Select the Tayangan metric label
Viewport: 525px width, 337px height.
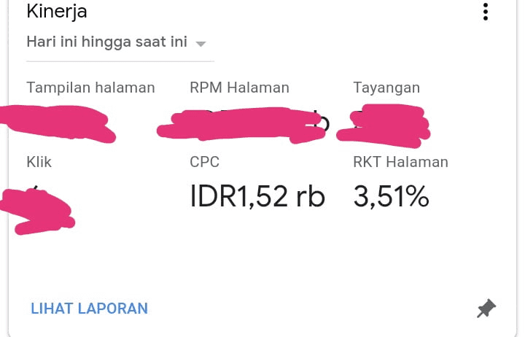click(x=386, y=88)
